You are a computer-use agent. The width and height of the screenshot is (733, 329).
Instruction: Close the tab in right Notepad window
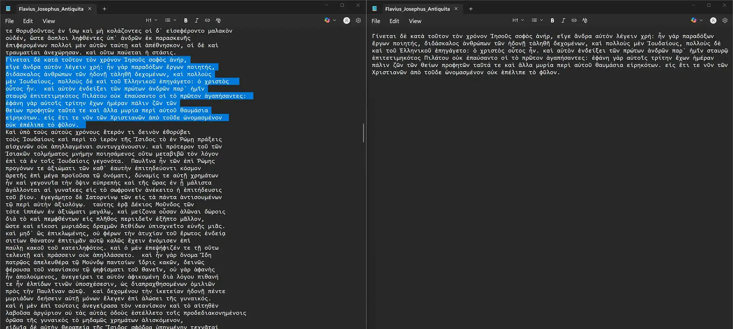click(x=456, y=9)
